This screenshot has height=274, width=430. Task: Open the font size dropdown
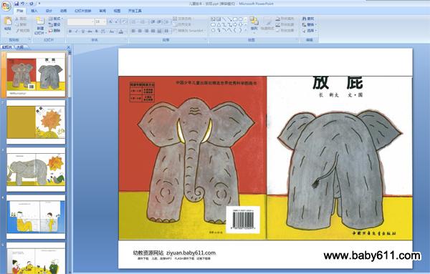(105, 21)
